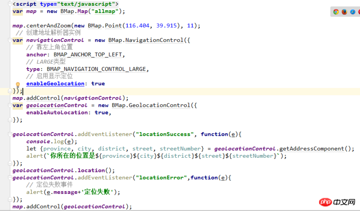Click the enableAutoLocation property

pos(57,113)
